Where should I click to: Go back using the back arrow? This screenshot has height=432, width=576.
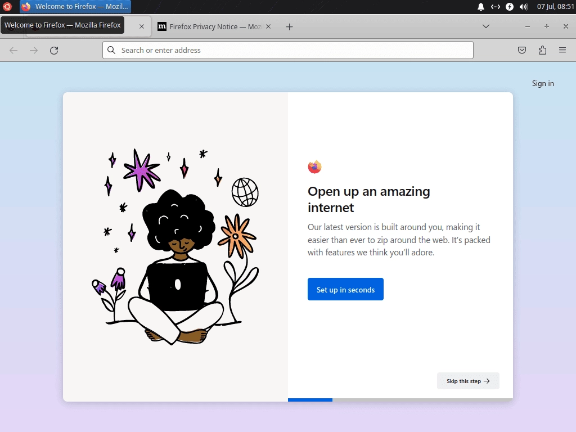pyautogui.click(x=13, y=50)
